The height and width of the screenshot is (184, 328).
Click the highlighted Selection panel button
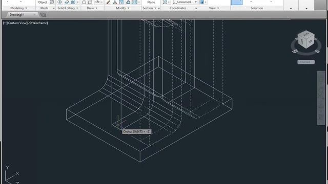237,2
